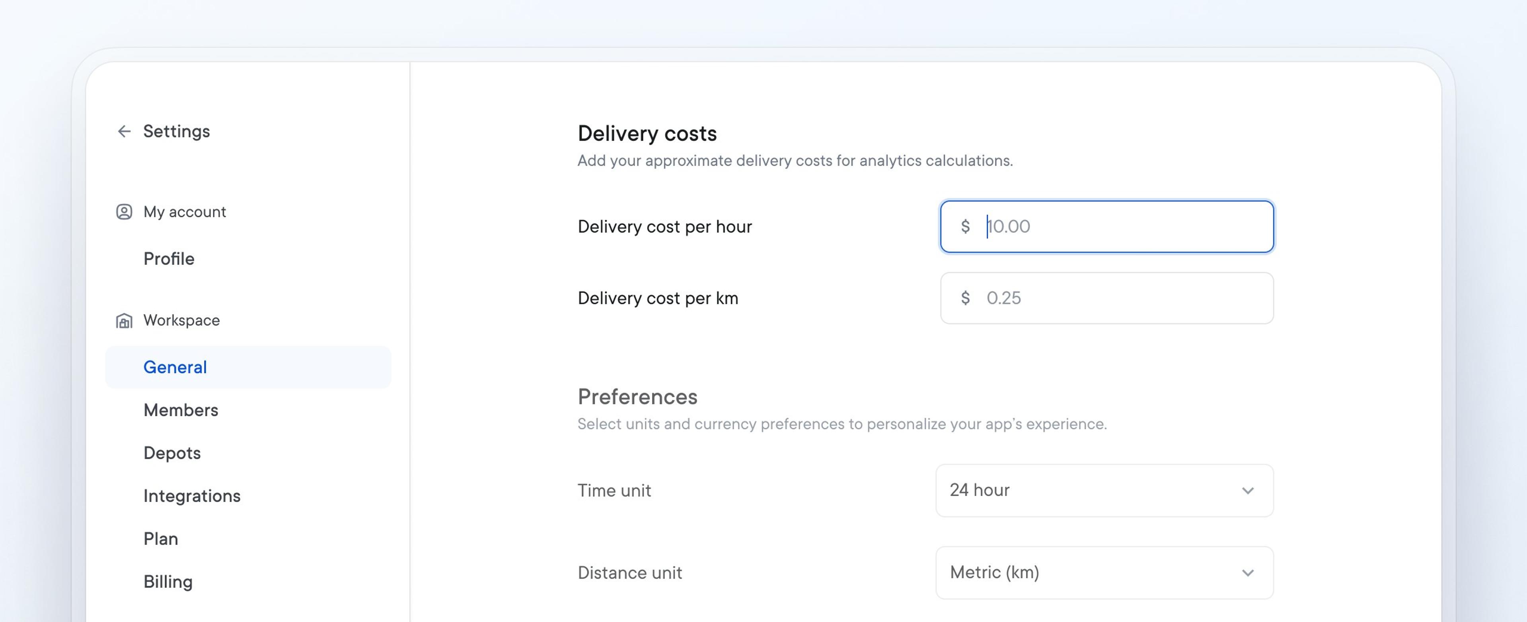Open the Profile settings page
Screen dimensions: 1527x622
click(169, 259)
